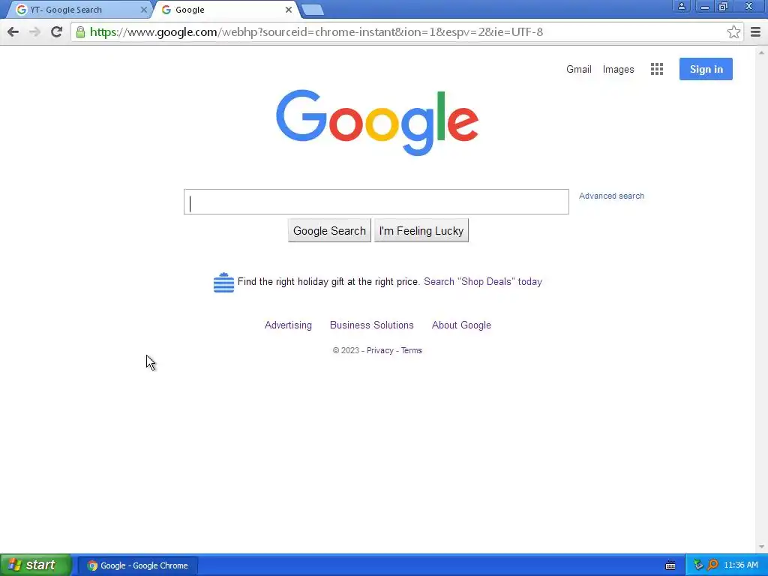The image size is (768, 576).
Task: Open Advanced search link
Action: click(x=611, y=196)
